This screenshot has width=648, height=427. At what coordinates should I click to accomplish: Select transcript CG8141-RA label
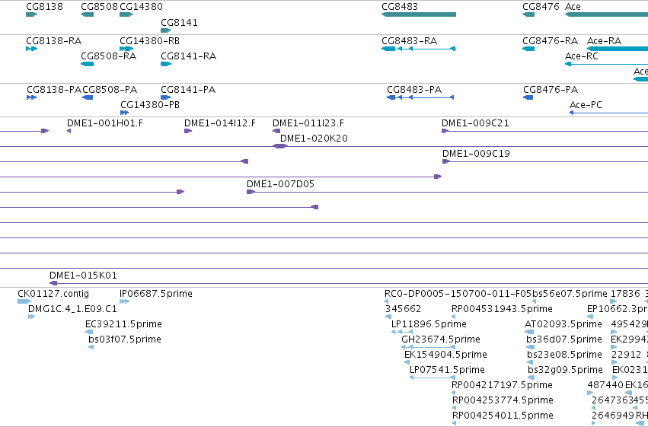[188, 56]
